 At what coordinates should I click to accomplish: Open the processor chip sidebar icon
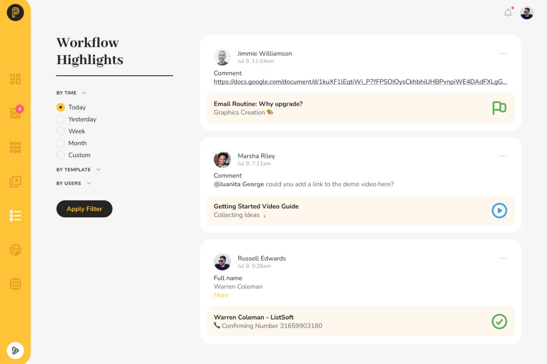[x=15, y=284]
